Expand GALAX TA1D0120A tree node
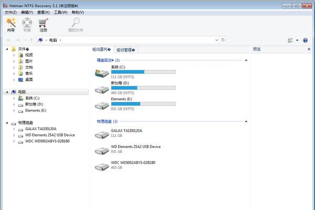 pos(14,129)
